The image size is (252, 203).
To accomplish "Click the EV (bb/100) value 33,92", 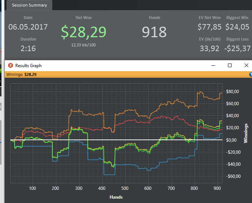I will (x=209, y=49).
